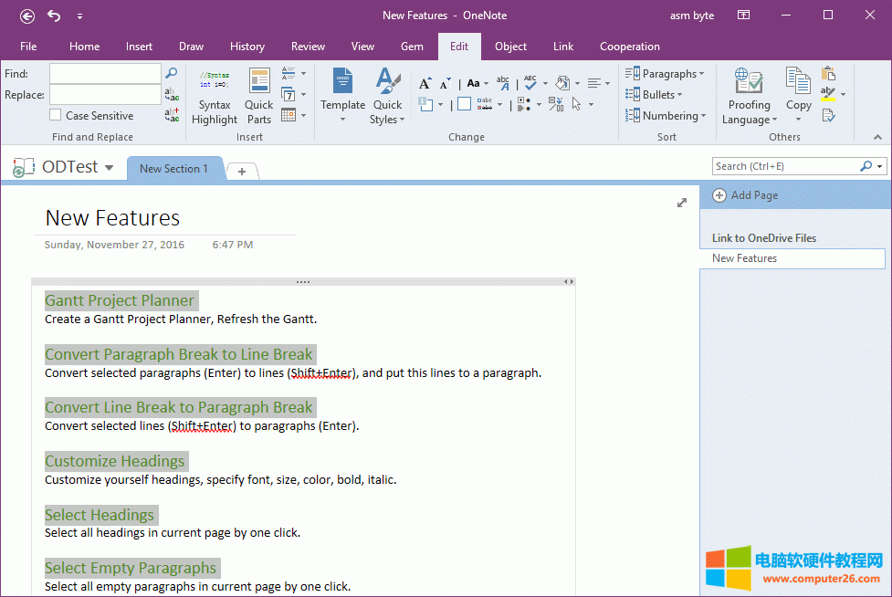Screen dimensions: 892x597
Task: Click the highlighter pen color icon
Action: pyautogui.click(x=828, y=94)
